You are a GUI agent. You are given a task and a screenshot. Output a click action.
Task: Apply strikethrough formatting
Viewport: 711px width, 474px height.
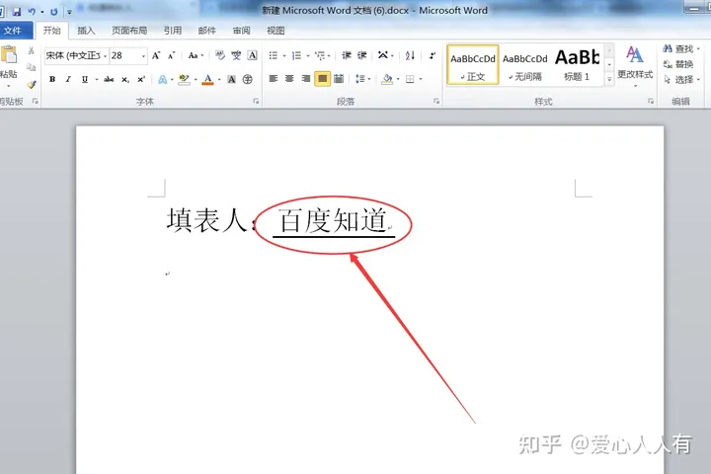tap(109, 79)
